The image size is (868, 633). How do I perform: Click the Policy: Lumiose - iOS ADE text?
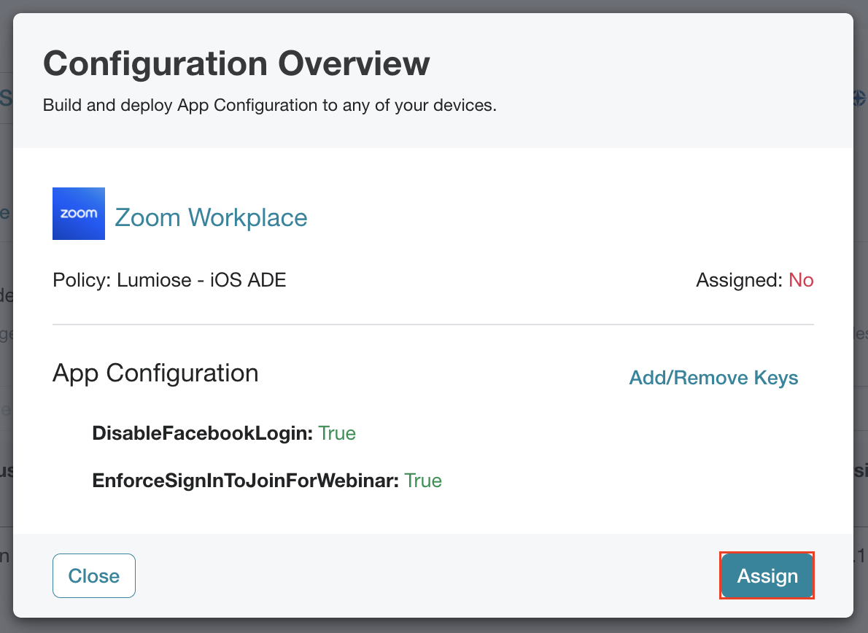click(169, 280)
